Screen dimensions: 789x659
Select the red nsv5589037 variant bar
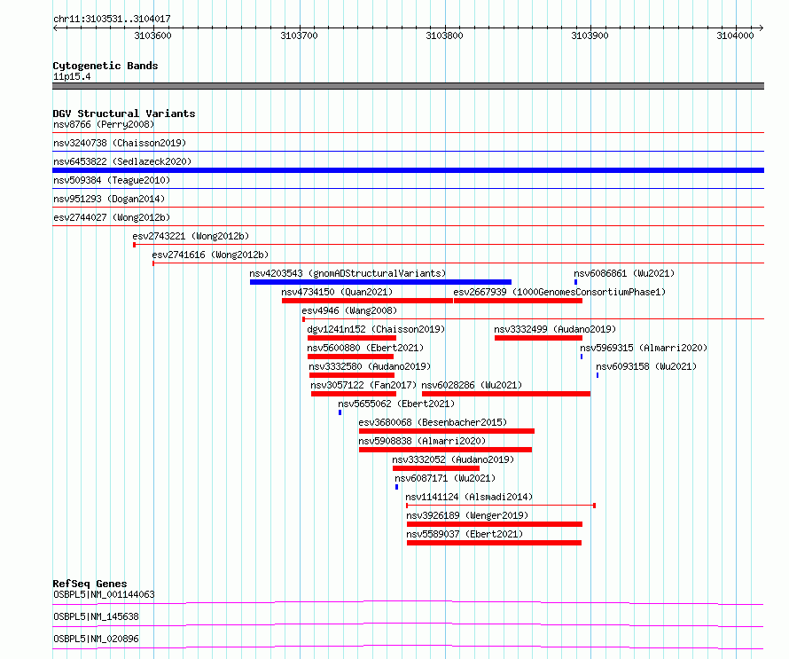pyautogui.click(x=494, y=543)
